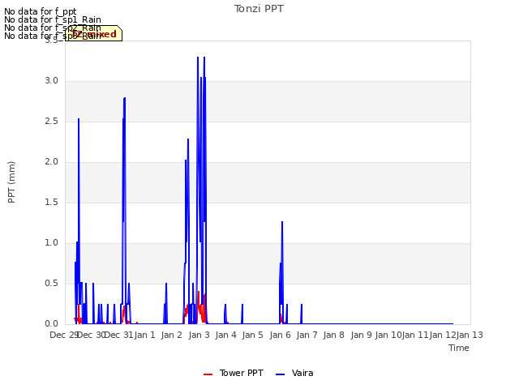Click the 0.0 y-axis tick label

pyautogui.click(x=51, y=324)
